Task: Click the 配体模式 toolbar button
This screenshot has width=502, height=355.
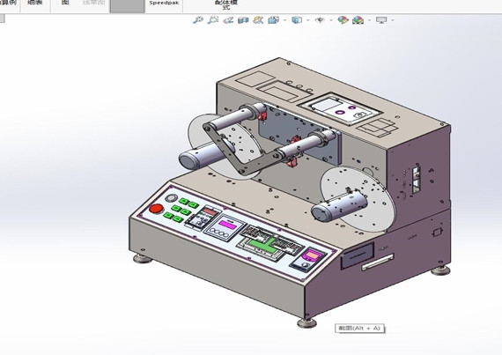Action: coord(226,4)
